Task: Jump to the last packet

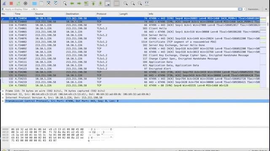Action: coord(100,3)
